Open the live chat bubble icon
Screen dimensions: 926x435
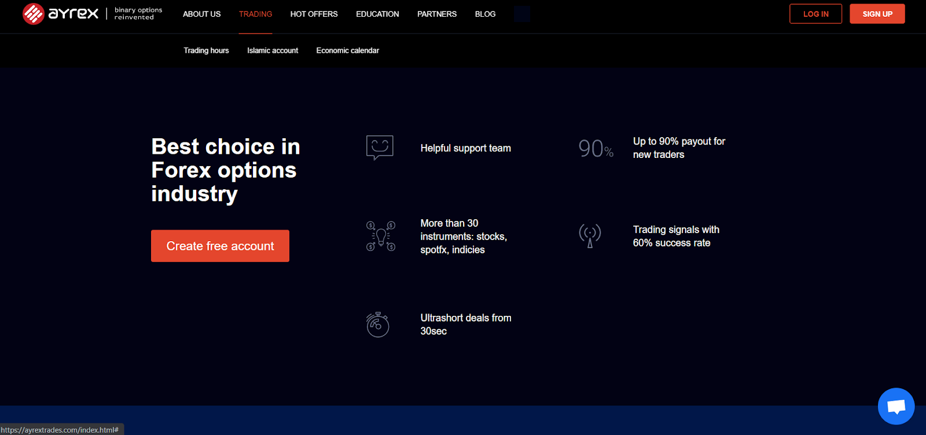point(896,406)
